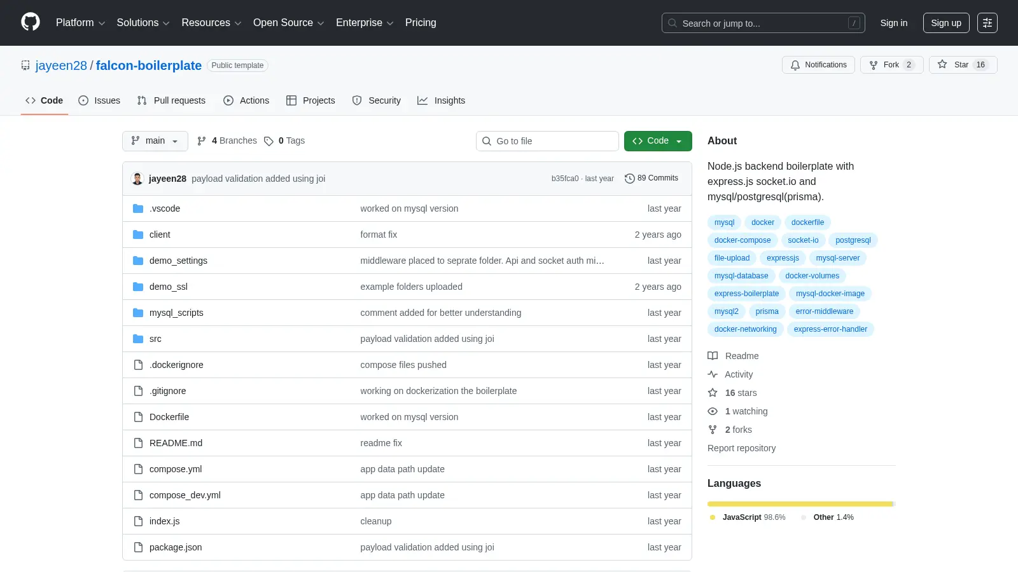Expand the Enterprise menu
The width and height of the screenshot is (1018, 572).
tap(365, 23)
